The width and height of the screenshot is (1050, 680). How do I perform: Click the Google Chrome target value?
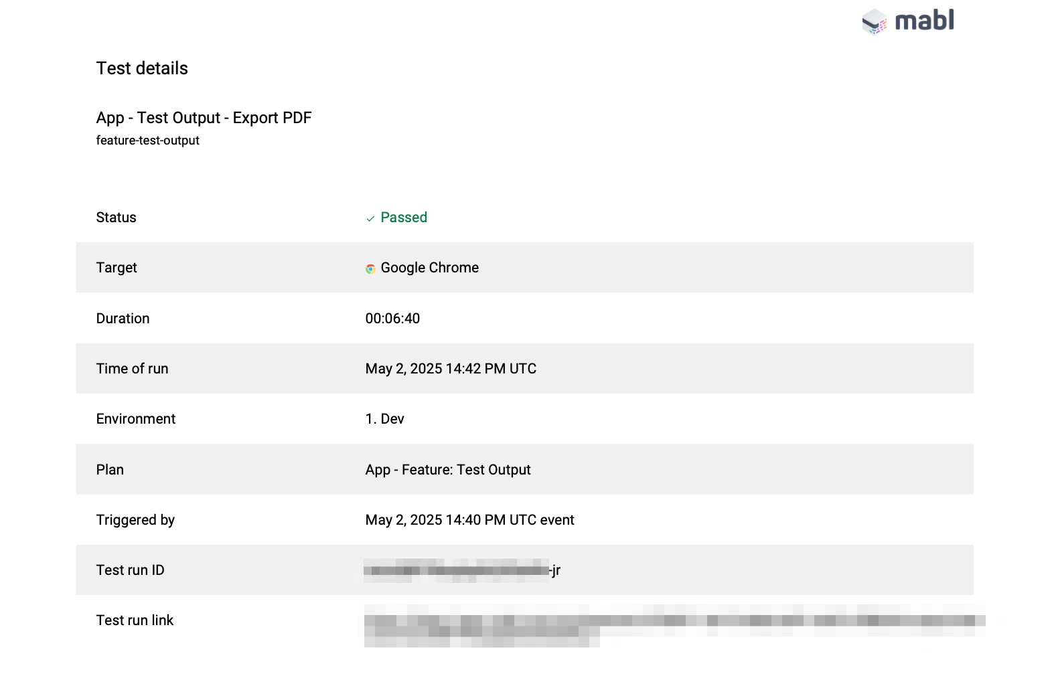[x=429, y=268]
